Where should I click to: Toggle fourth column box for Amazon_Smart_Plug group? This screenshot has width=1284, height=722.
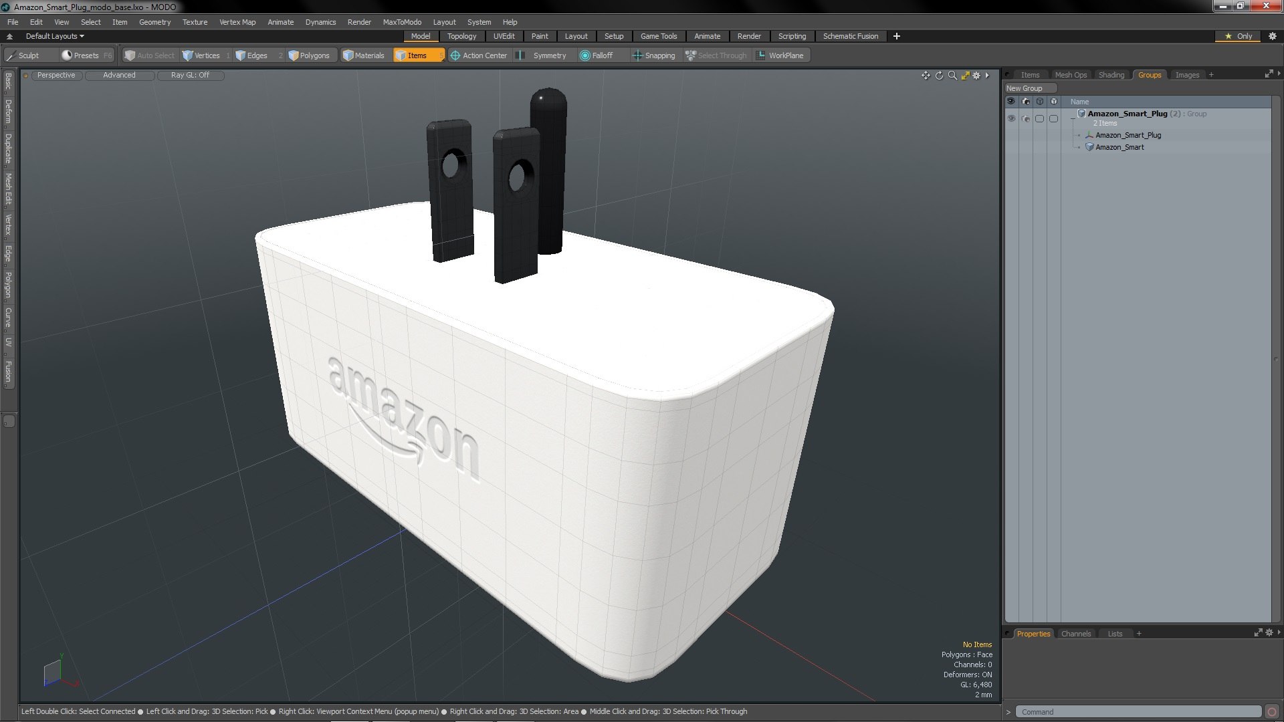[x=1053, y=118]
